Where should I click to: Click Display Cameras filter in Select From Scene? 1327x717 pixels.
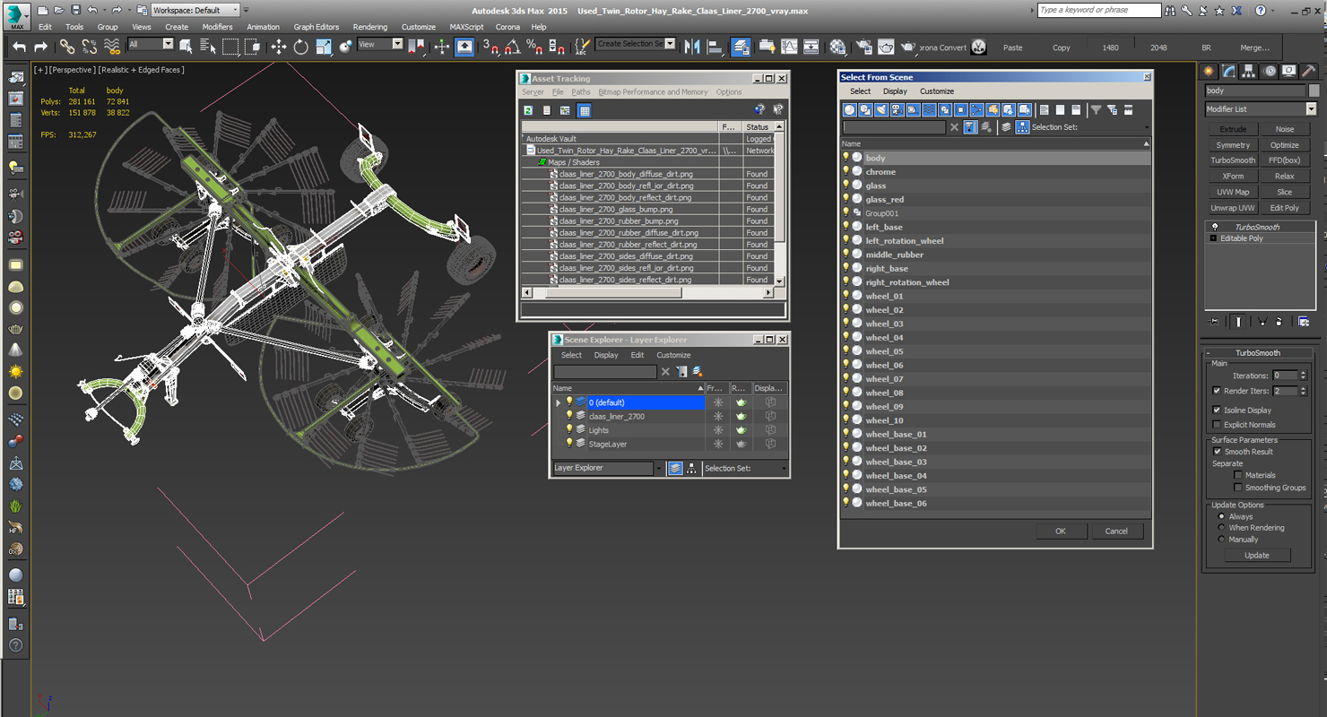pos(897,109)
